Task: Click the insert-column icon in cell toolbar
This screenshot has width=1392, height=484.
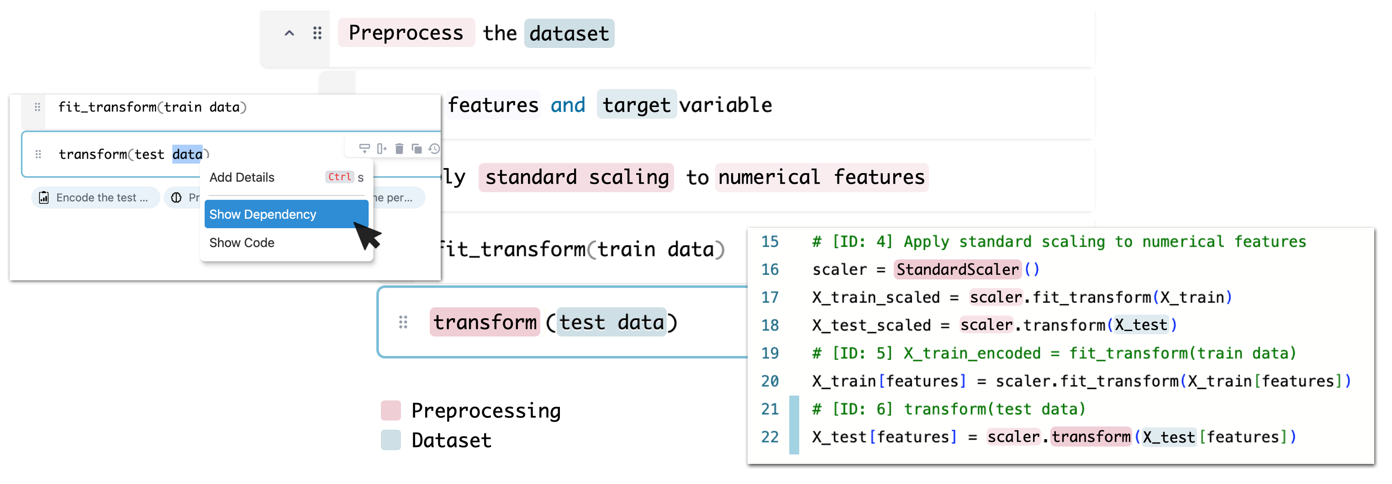Action: 381,148
